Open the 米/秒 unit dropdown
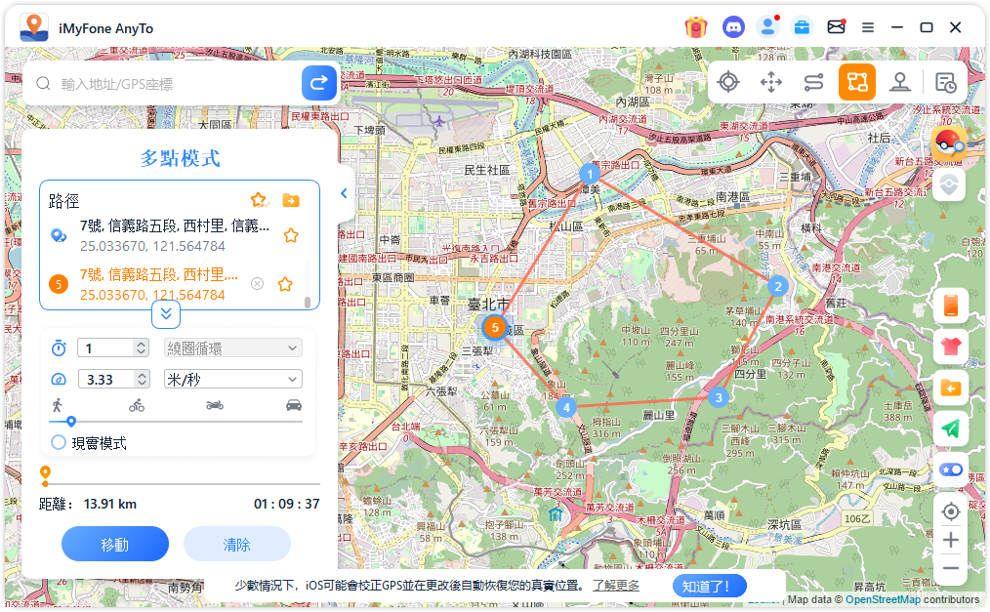990x612 pixels. pyautogui.click(x=233, y=379)
